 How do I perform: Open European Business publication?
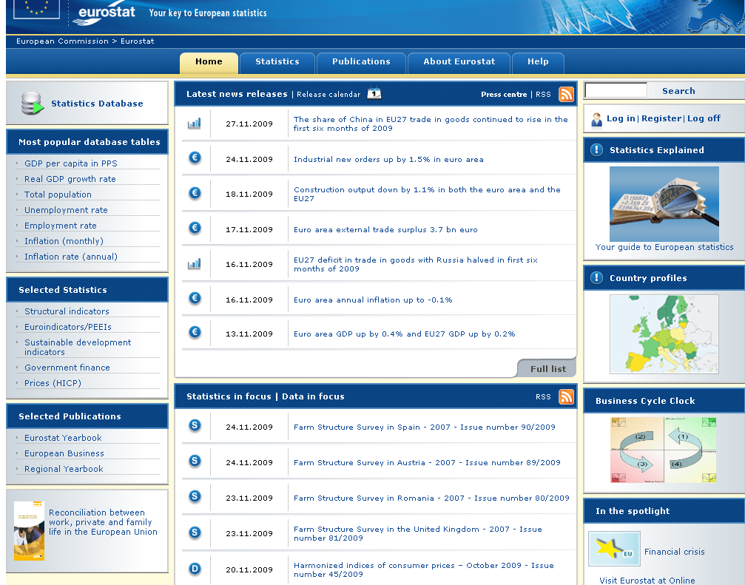[x=64, y=453]
